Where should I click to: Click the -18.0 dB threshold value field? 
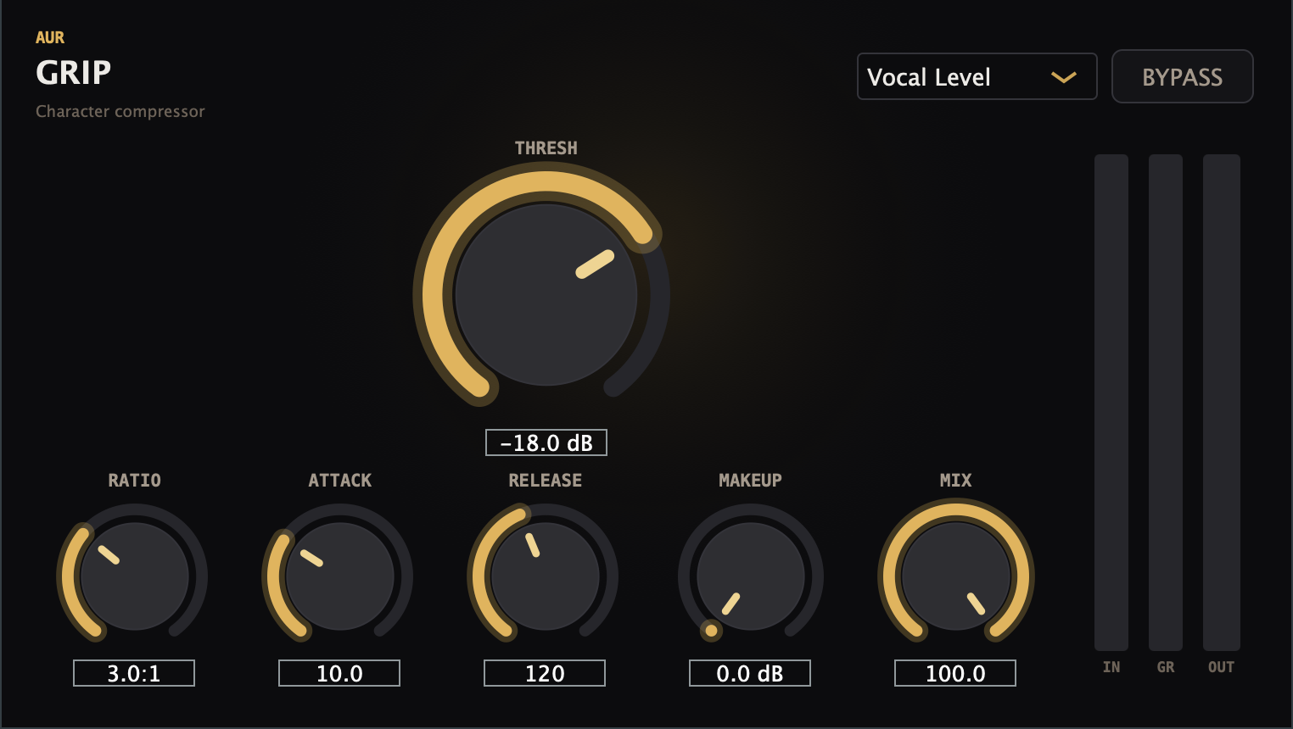point(546,442)
